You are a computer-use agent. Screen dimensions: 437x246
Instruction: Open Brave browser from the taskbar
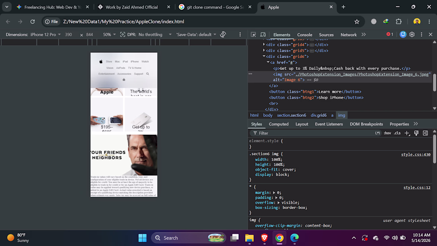pos(265,238)
